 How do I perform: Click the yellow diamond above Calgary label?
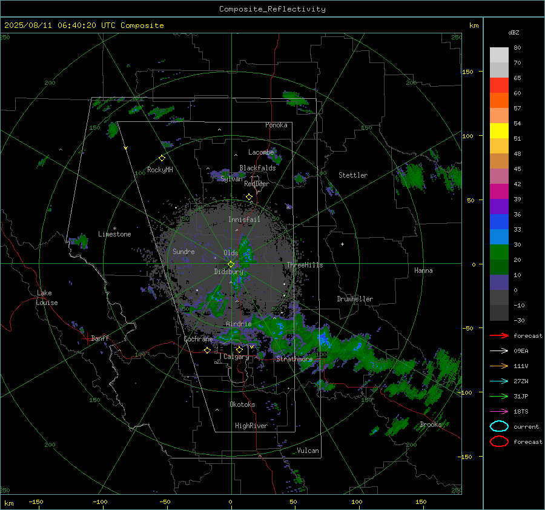(x=239, y=349)
